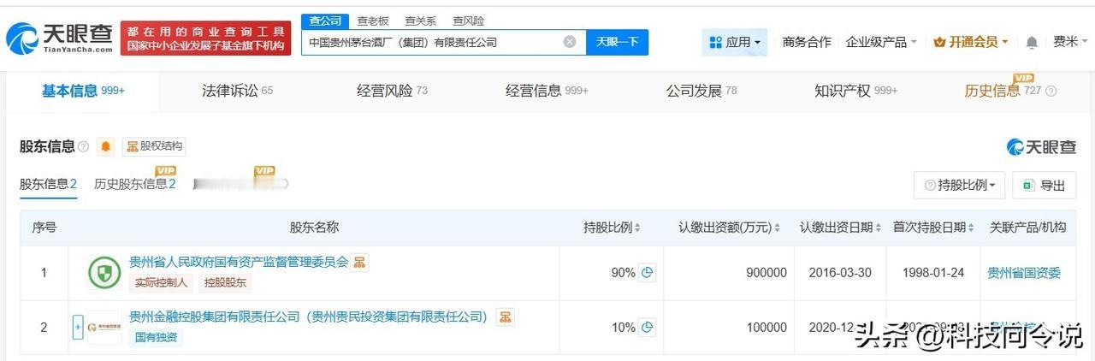The height and width of the screenshot is (361, 1095).
Task: Click the crown icon on 开通会员
Action: (x=939, y=42)
